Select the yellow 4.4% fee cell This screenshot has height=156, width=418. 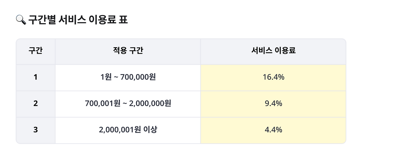click(273, 130)
